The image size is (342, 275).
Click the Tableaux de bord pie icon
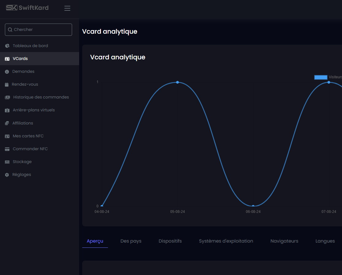[x=7, y=46]
